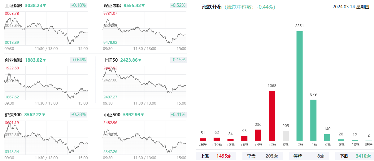Viewport: 374px width, 161px height.
Task: Click the down arrow beside 深证成指 9555.42
Action: 143,6
